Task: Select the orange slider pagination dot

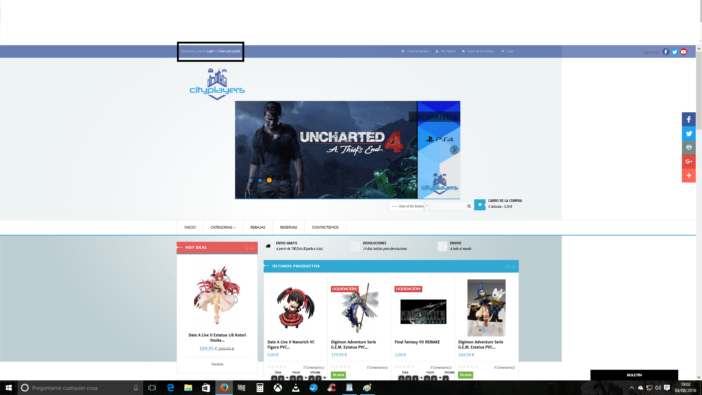Action: click(269, 180)
